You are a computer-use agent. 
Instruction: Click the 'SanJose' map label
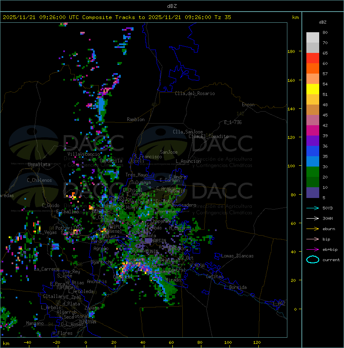pos(169,152)
